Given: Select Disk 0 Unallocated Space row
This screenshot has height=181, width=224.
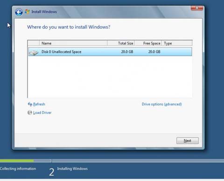Looking at the screenshot, I should pos(110,52).
